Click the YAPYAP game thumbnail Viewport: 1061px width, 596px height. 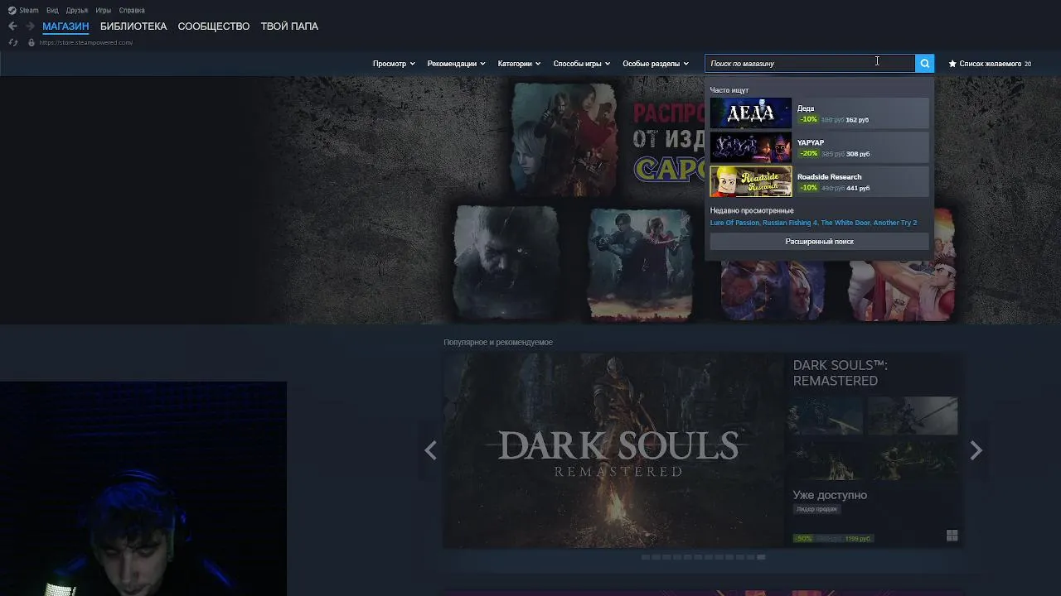pos(751,147)
